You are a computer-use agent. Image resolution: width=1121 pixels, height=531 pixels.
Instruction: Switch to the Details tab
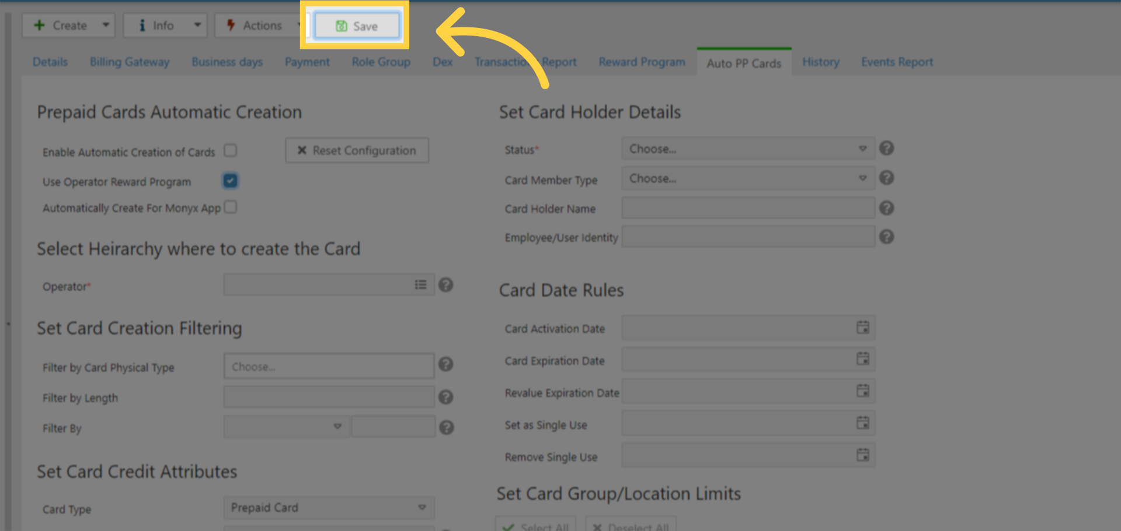(50, 62)
